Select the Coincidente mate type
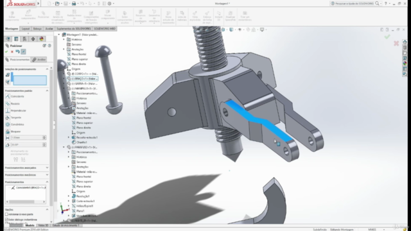411x231 pixels. tap(15, 96)
